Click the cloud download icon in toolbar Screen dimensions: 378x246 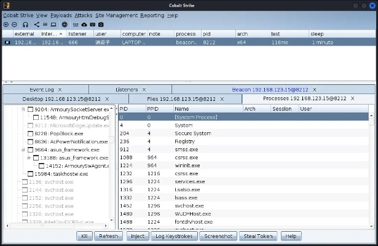[84, 24]
